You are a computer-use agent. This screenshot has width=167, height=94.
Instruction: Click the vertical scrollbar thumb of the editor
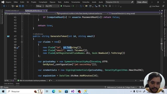162,44
